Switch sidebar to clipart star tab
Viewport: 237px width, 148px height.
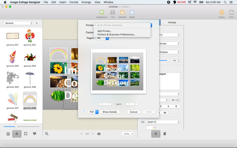[x=17, y=134]
